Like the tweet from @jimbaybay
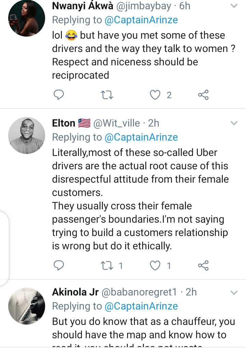This screenshot has height=355, width=246. coord(155,95)
